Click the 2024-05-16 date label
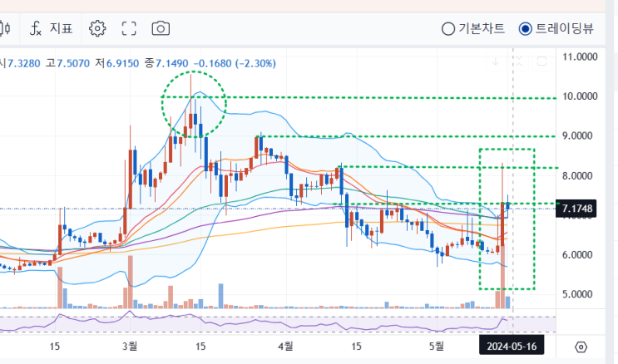 pos(512,347)
